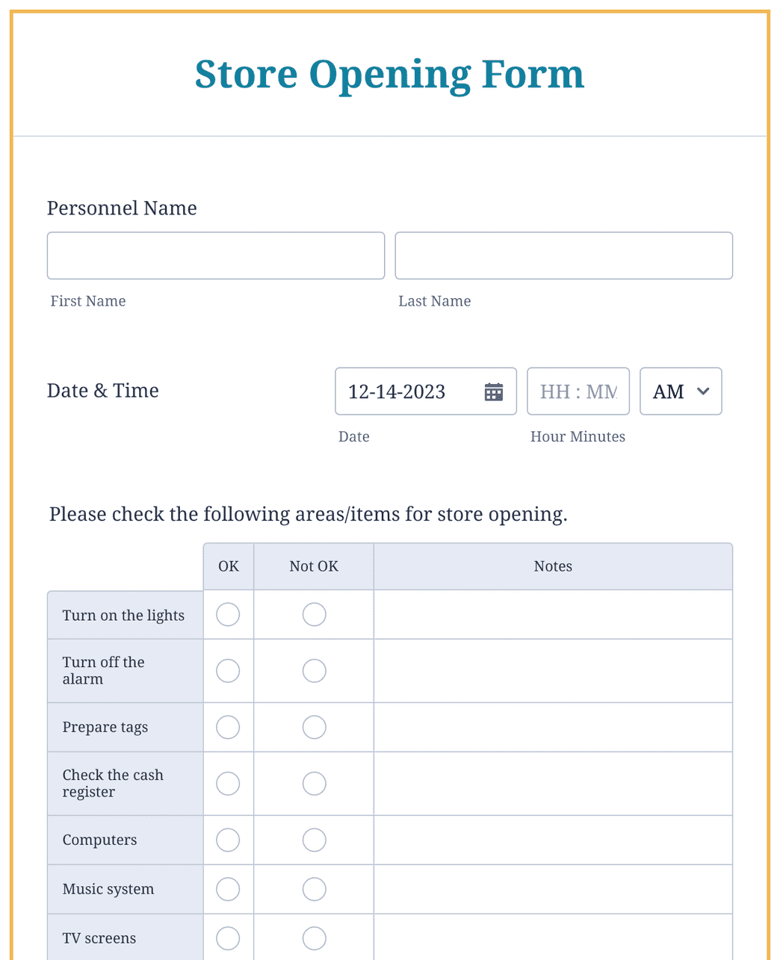
Task: Choose OK for Prepare tags
Action: [228, 727]
